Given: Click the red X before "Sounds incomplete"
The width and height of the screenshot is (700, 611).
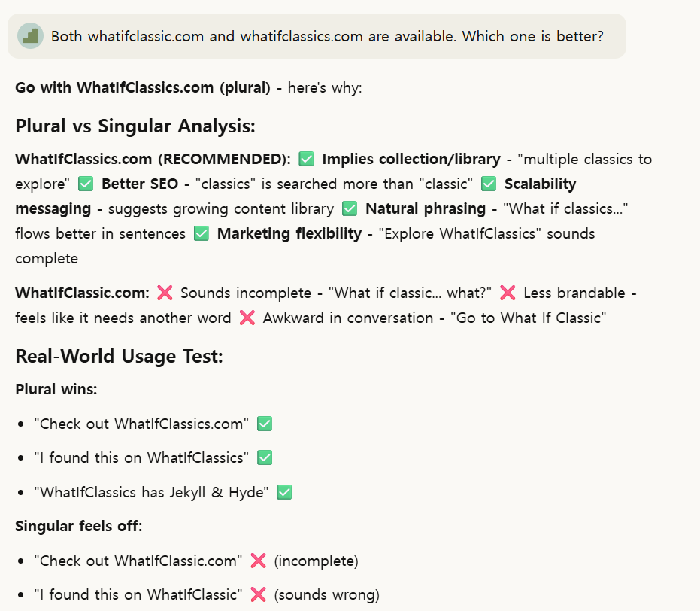Looking at the screenshot, I should 165,293.
